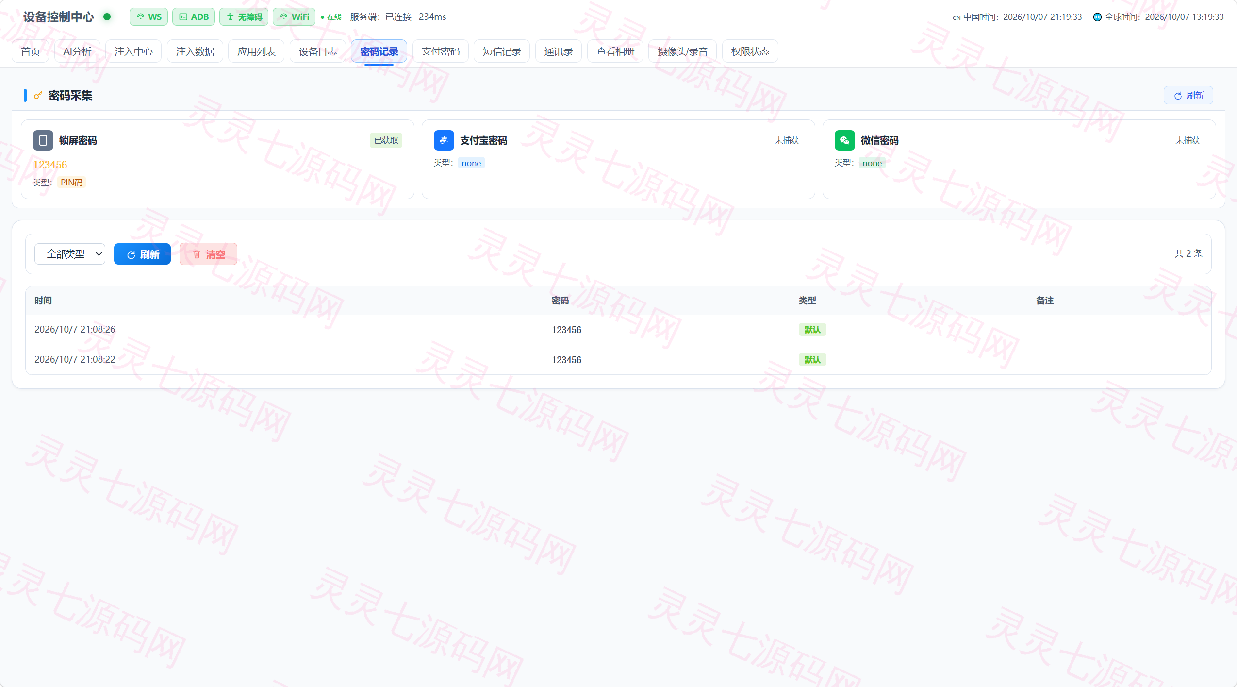Click the outlined 刷新 button in 密码采集 header
Viewport: 1237px width, 687px height.
coord(1188,95)
